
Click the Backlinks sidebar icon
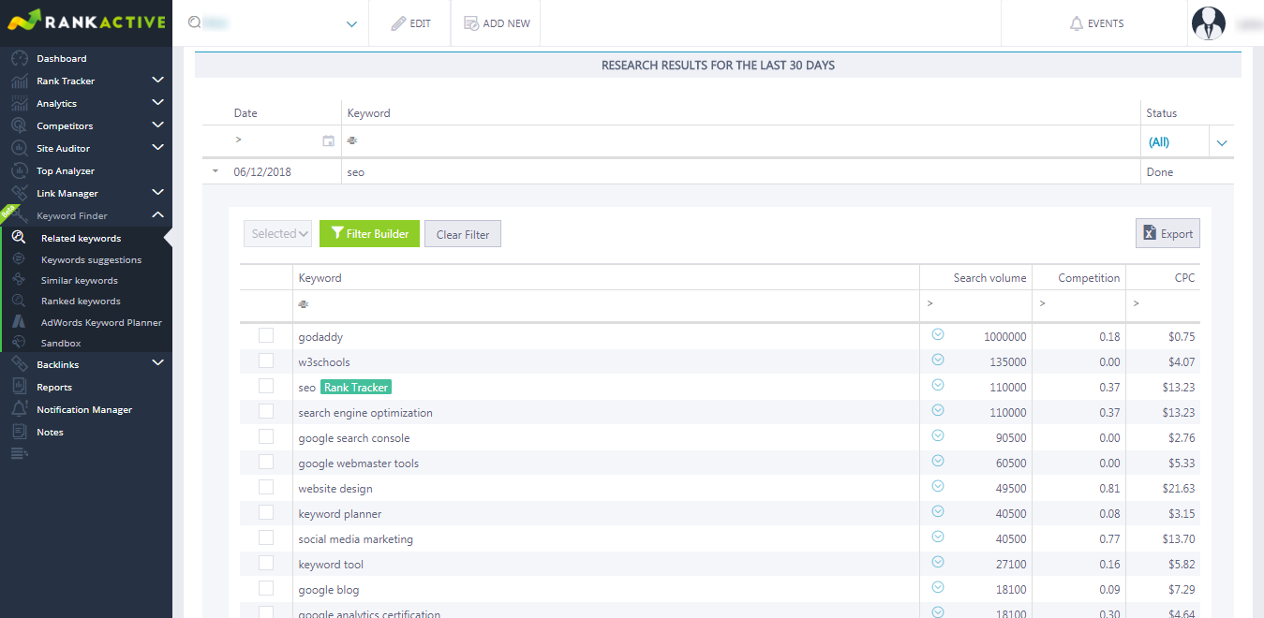[x=19, y=364]
